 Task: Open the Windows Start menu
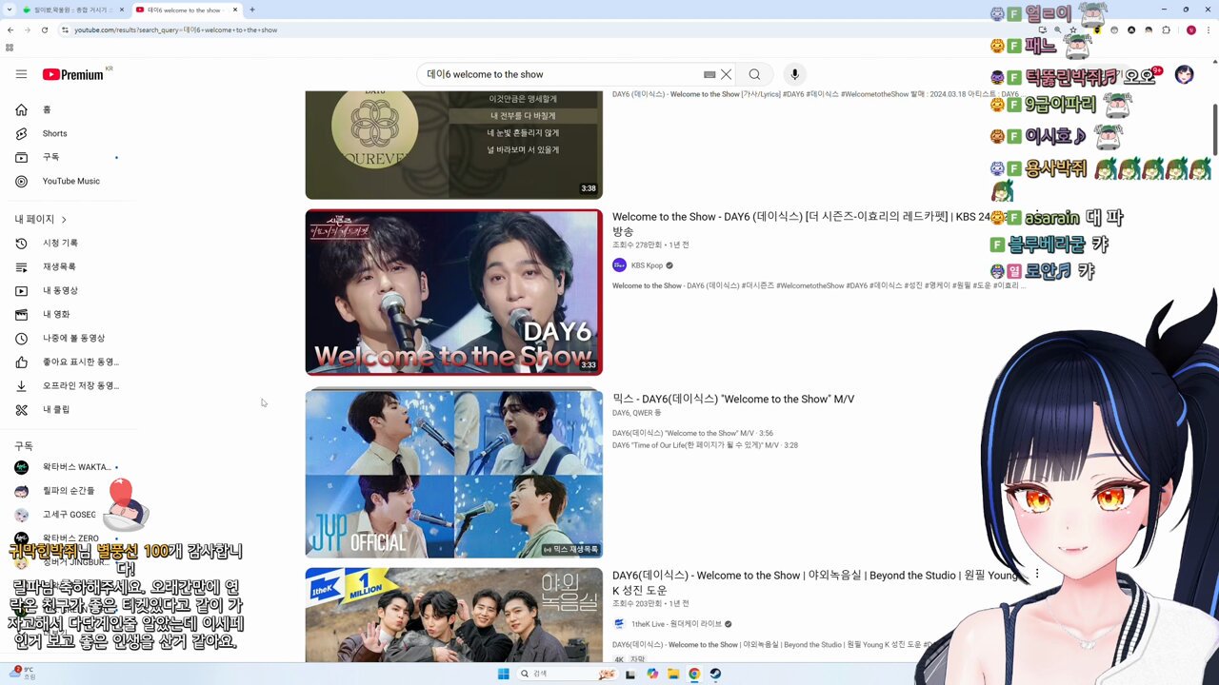tap(503, 674)
